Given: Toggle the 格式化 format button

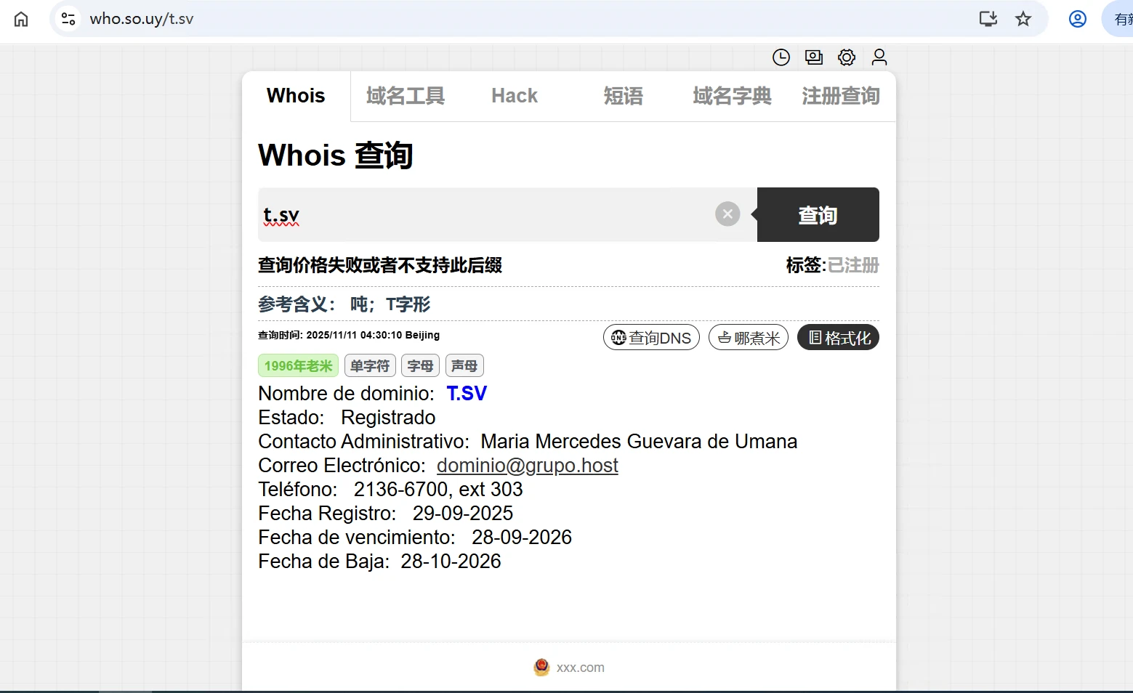Looking at the screenshot, I should pos(838,338).
